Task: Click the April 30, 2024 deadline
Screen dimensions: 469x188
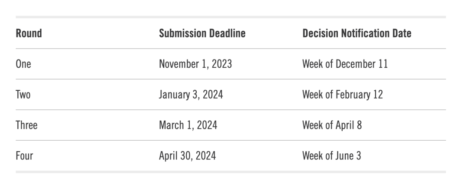Action: click(188, 156)
